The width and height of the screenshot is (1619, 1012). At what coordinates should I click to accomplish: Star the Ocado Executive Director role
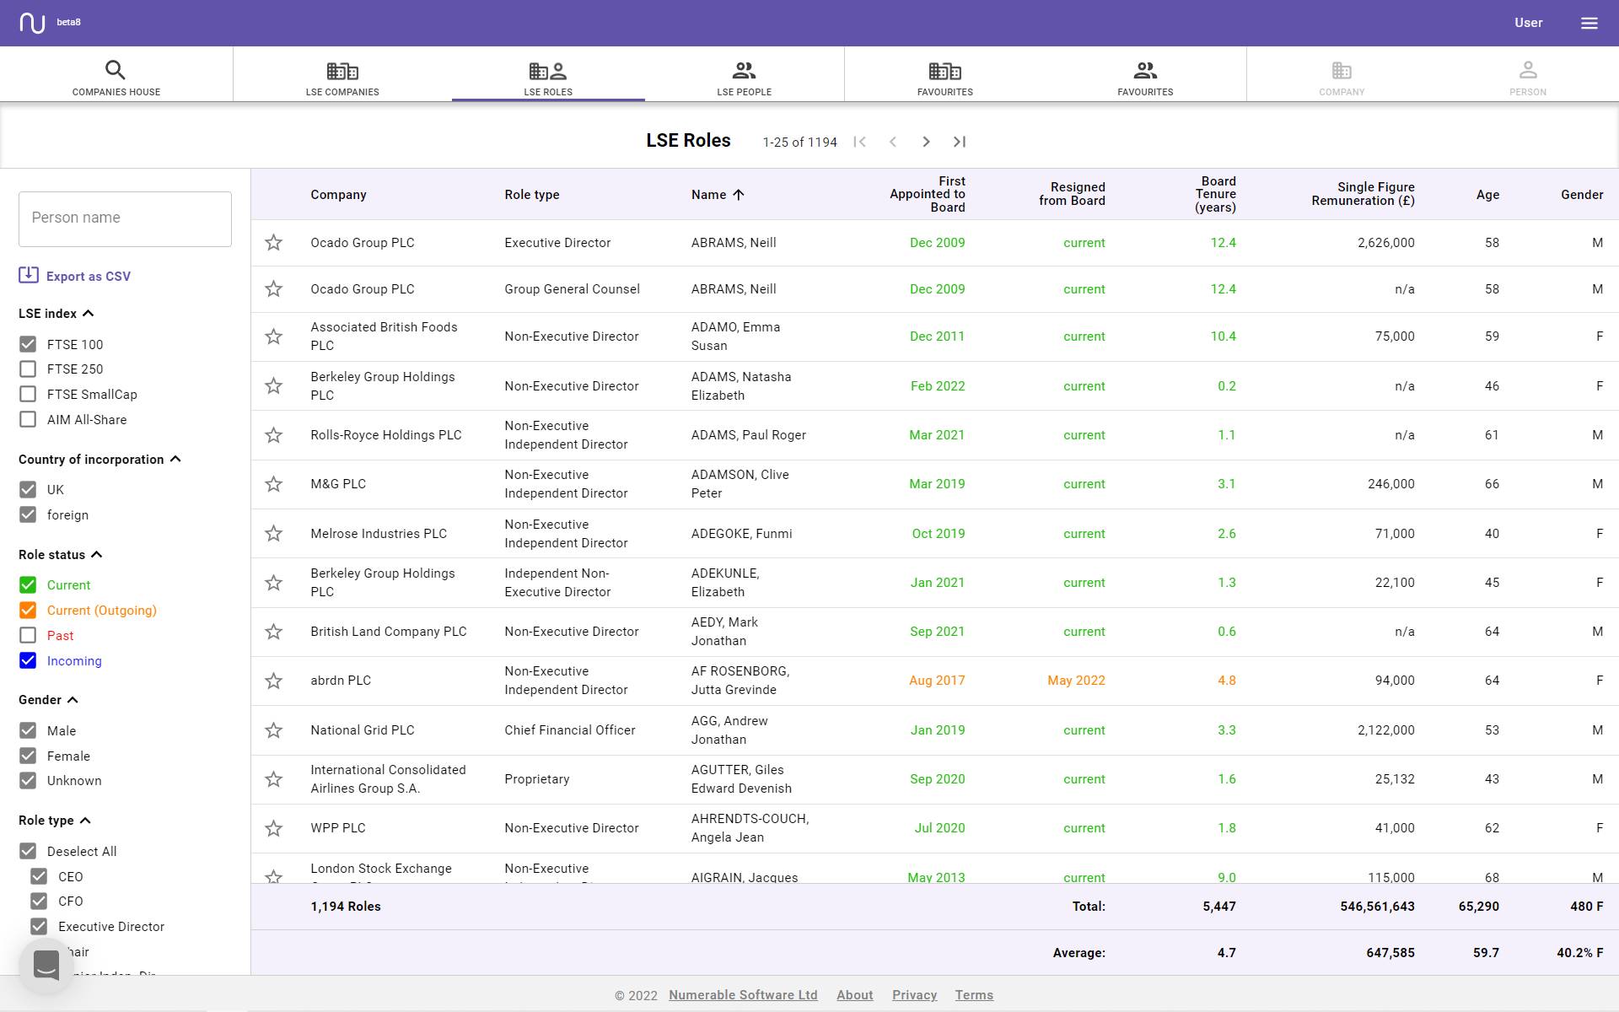tap(273, 243)
